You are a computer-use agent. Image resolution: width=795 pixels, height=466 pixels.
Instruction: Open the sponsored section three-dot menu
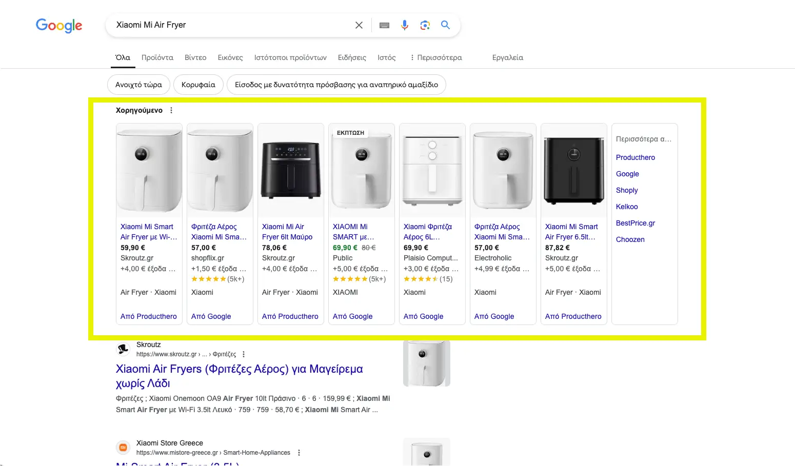(x=171, y=110)
